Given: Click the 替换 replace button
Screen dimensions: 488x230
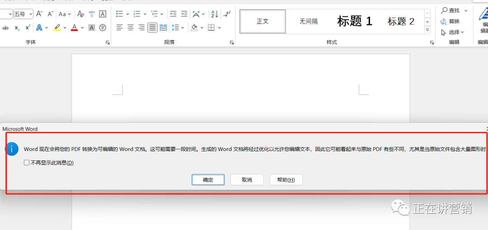Looking at the screenshot, I should [x=450, y=22].
